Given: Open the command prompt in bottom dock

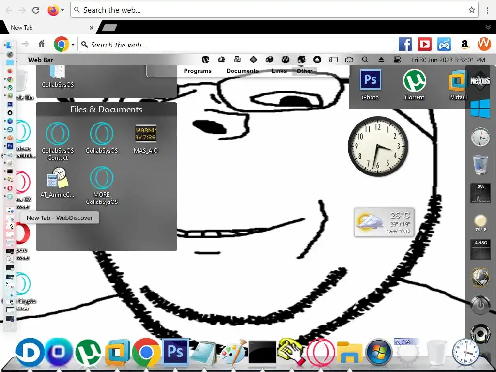Looking at the screenshot, I should [262, 352].
